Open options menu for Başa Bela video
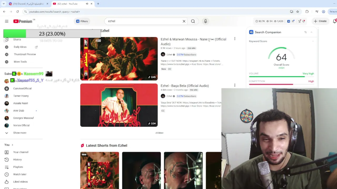 235,85
